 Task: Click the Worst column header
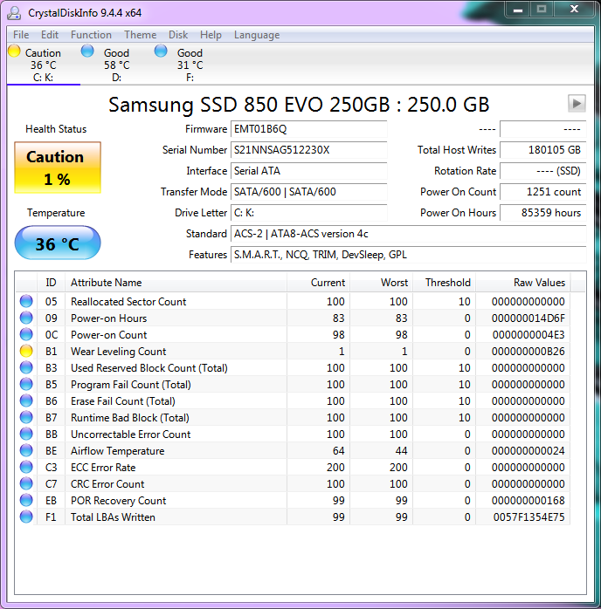[381, 283]
